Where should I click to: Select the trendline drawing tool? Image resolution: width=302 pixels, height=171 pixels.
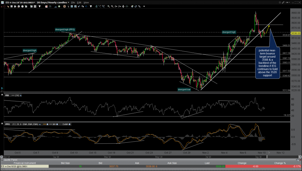tap(100, 6)
